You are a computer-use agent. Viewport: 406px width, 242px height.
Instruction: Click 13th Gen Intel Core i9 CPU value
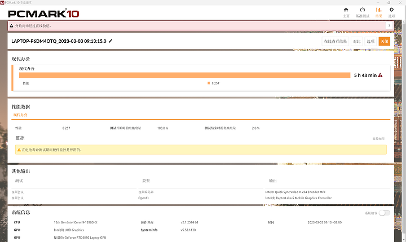[76, 222]
